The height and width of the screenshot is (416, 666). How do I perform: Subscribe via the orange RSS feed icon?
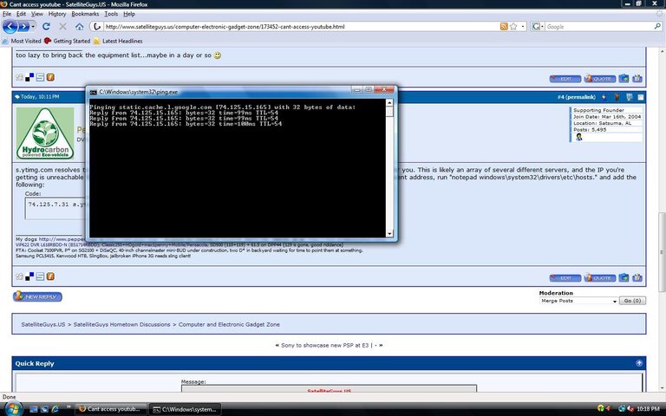[x=504, y=26]
